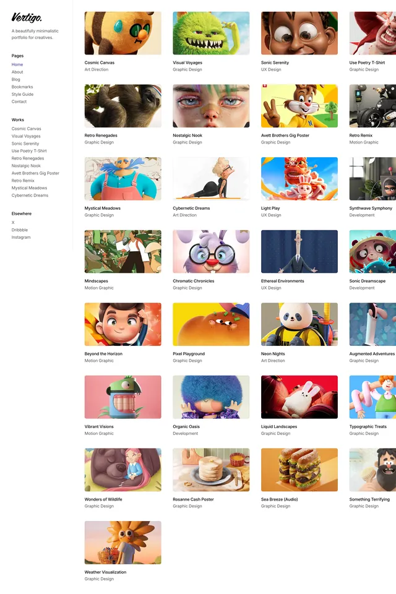Go to the About page
The width and height of the screenshot is (396, 594).
tap(17, 72)
